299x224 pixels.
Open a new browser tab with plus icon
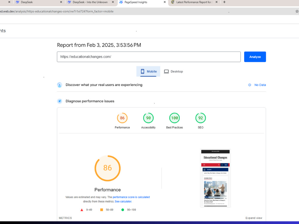(224, 2)
